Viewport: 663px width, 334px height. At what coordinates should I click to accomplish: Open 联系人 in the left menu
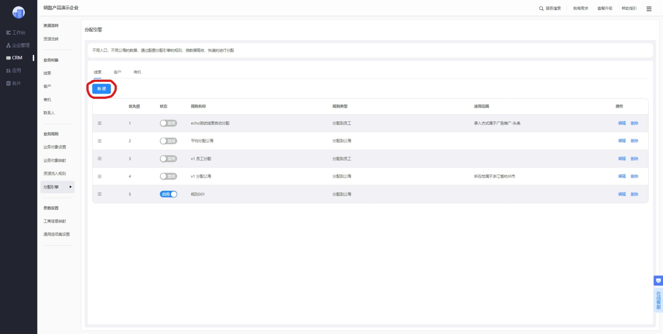coord(49,113)
